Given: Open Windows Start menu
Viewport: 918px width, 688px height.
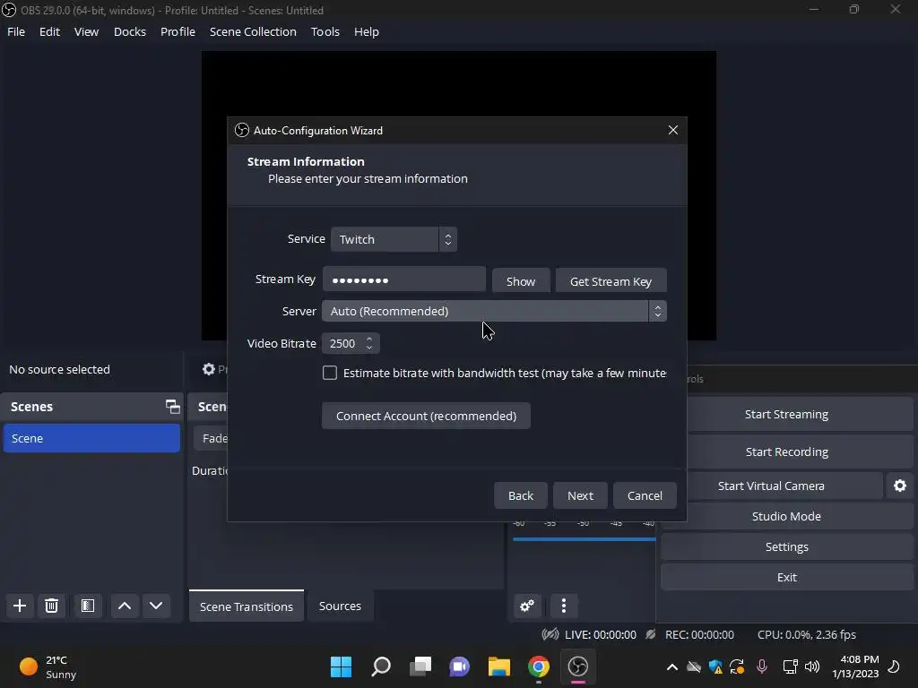Looking at the screenshot, I should click(341, 666).
